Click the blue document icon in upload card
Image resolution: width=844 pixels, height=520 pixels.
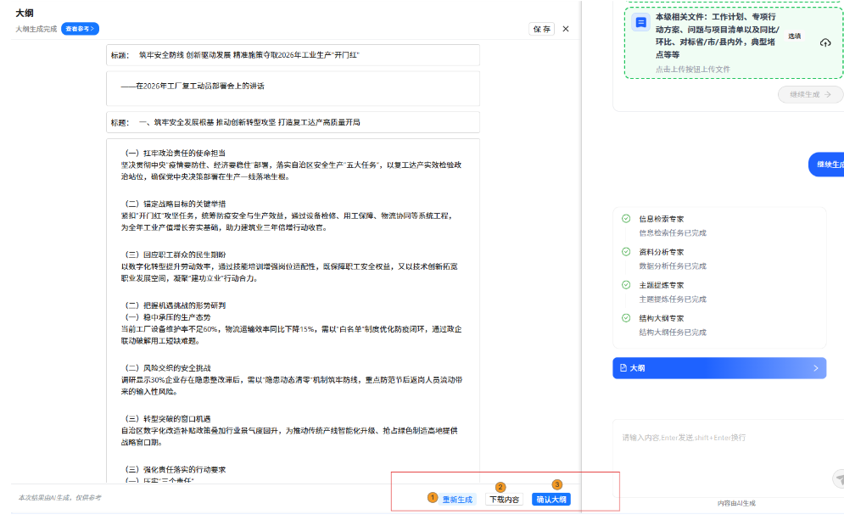point(641,23)
